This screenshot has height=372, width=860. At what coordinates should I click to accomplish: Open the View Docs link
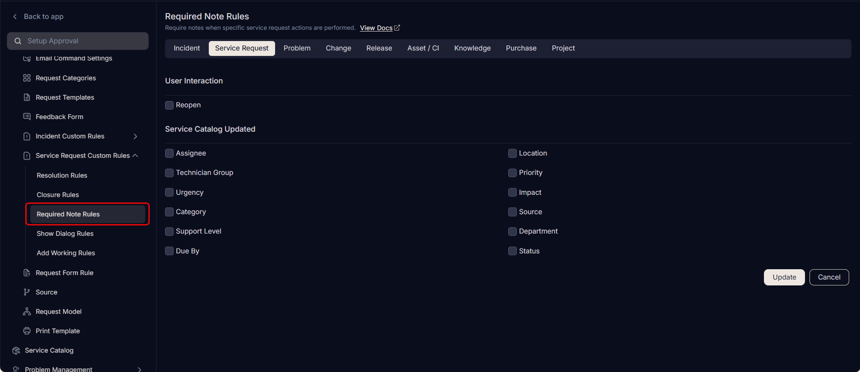[376, 28]
